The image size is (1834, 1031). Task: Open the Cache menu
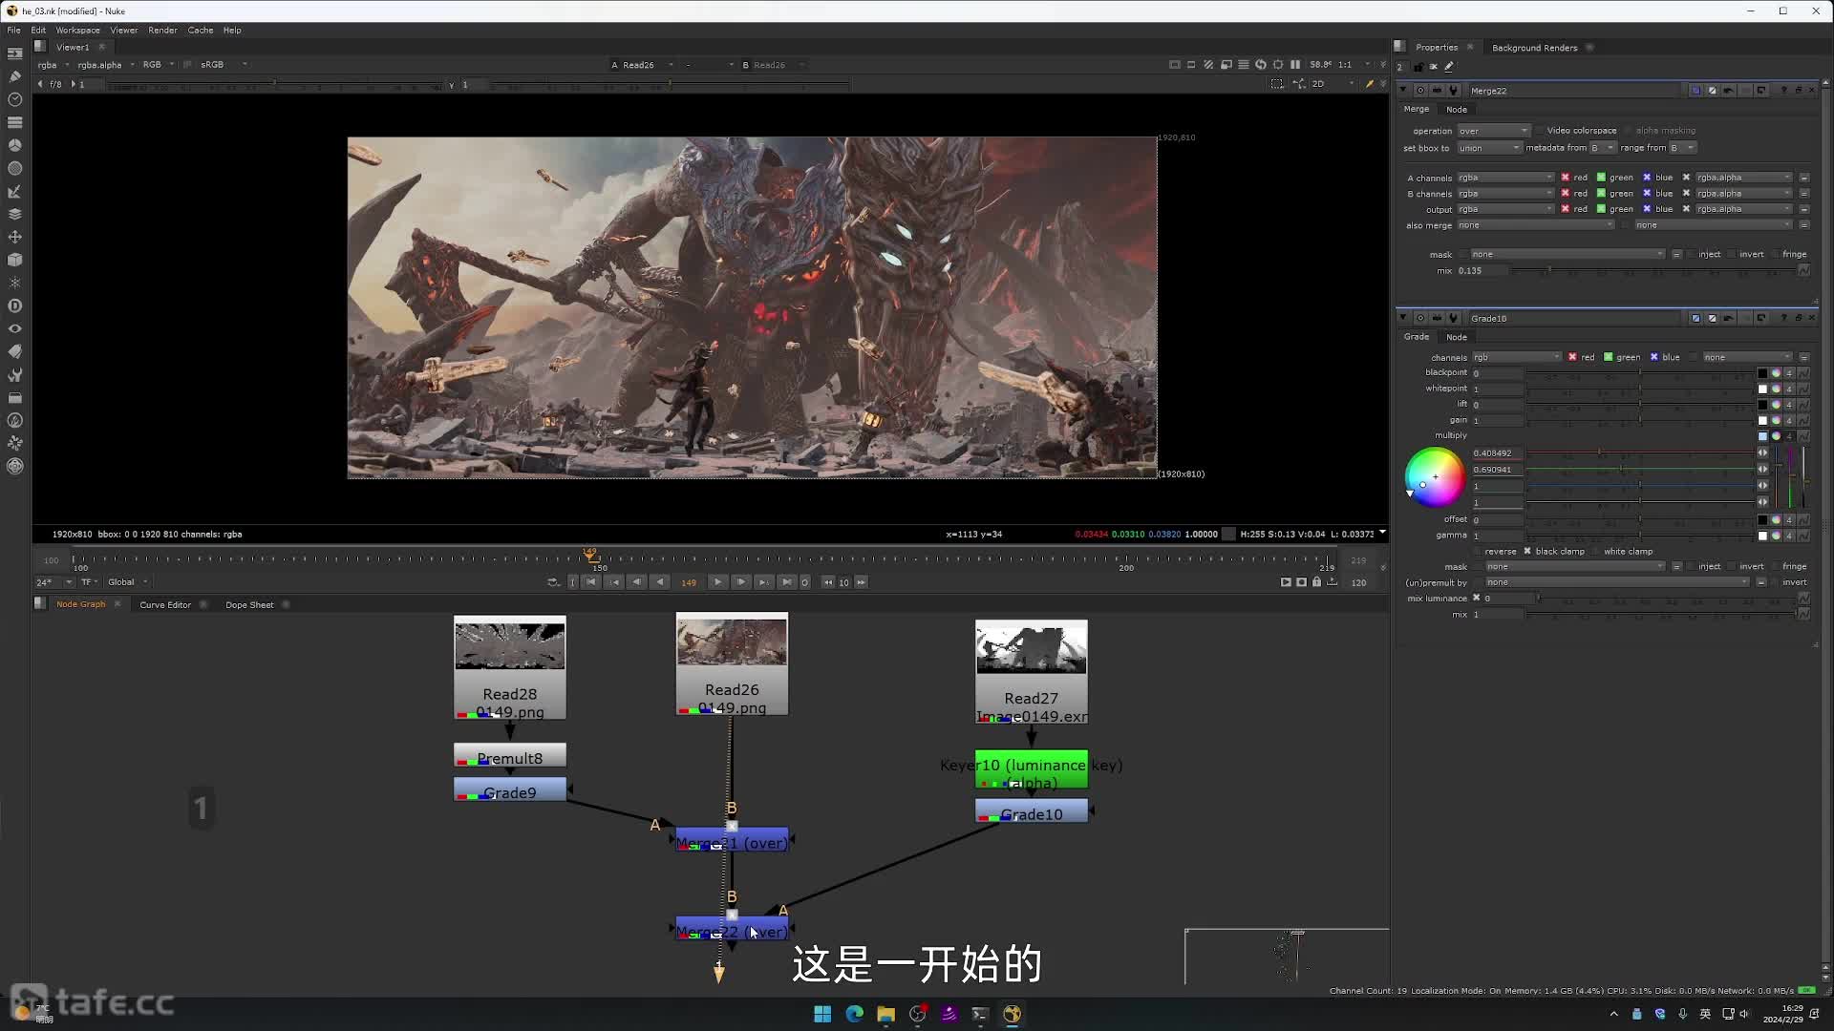click(201, 31)
